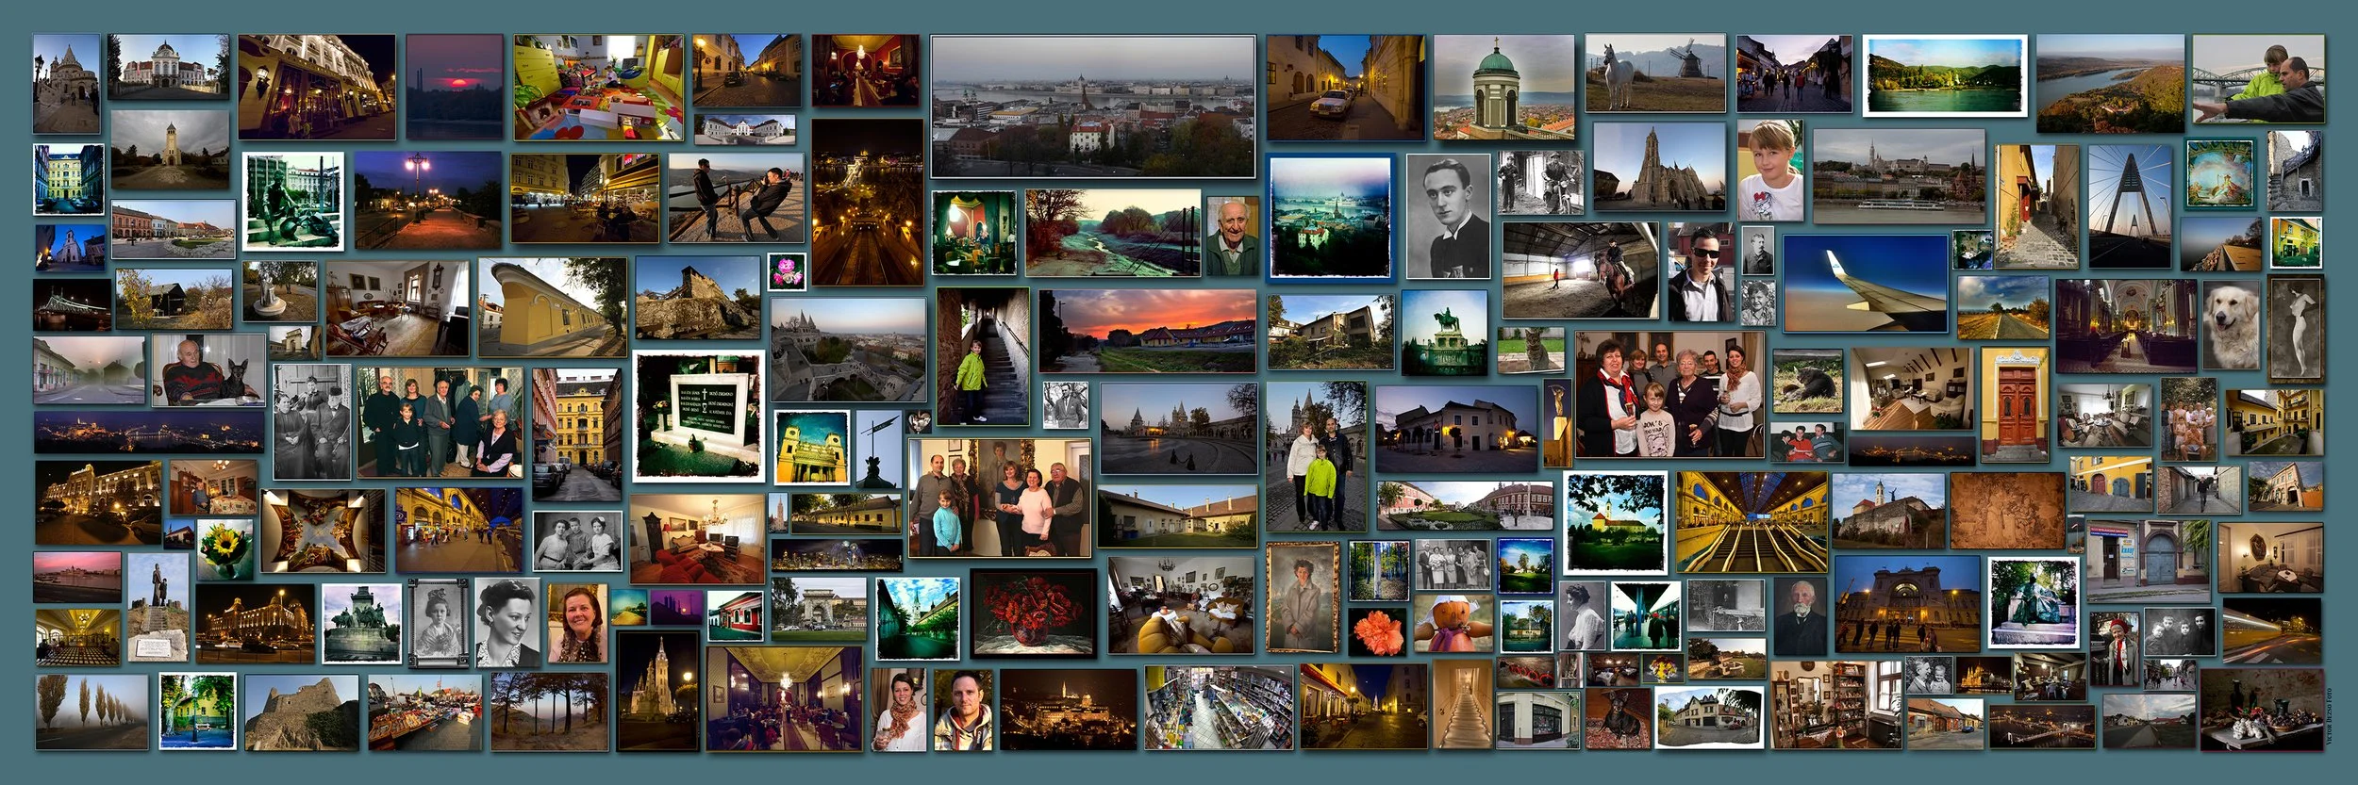Select the black-and-white young man in suit
The height and width of the screenshot is (785, 2358).
point(1448,216)
